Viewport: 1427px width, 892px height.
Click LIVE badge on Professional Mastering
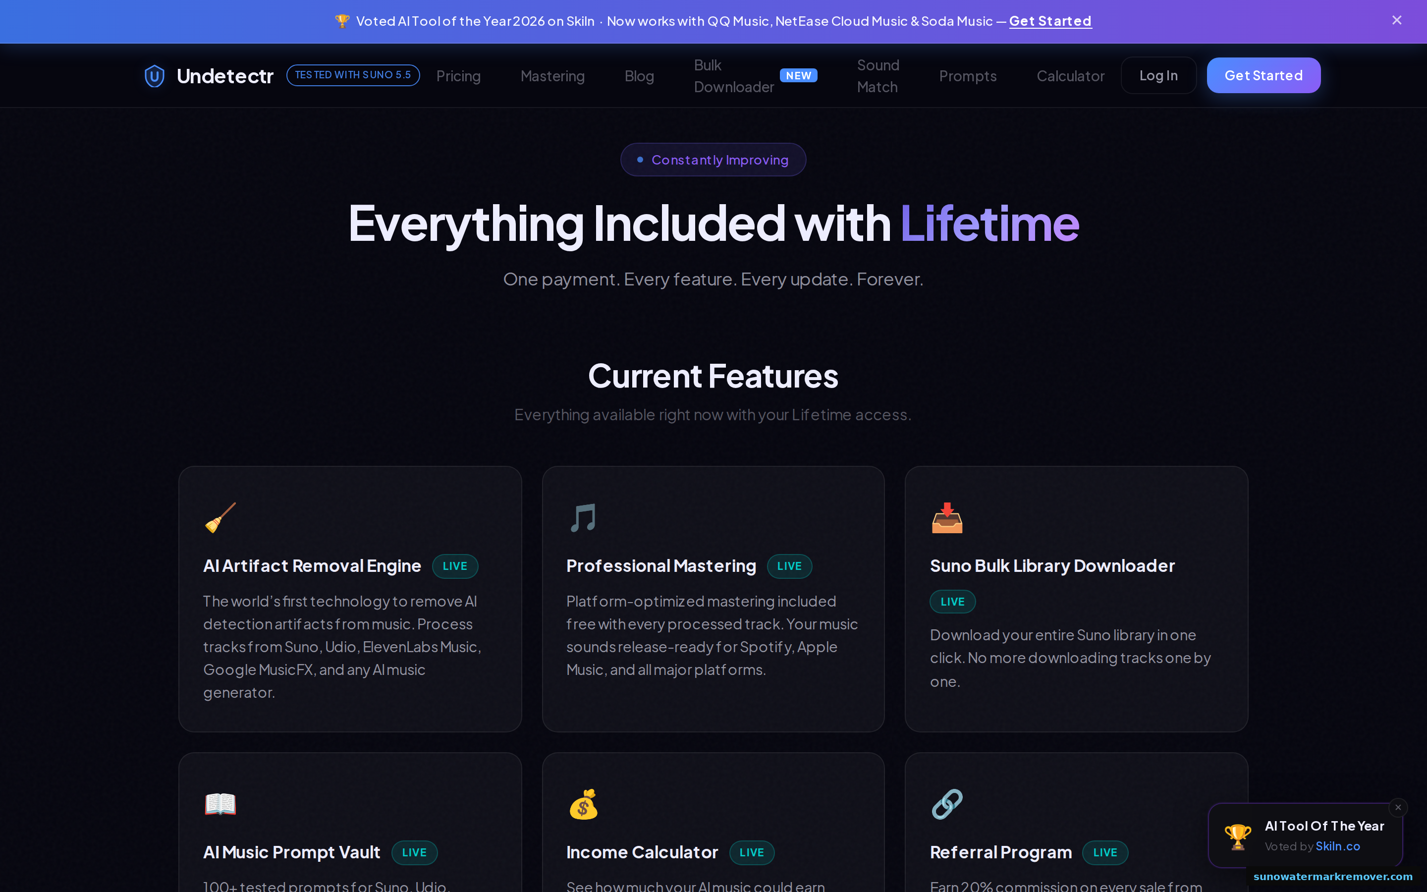[789, 566]
